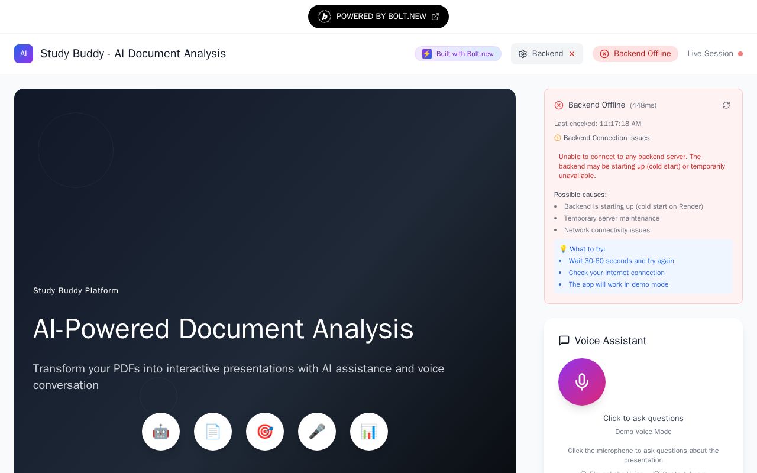The width and height of the screenshot is (757, 473).
Task: Click the gear icon beside Backend
Action: pyautogui.click(x=523, y=54)
